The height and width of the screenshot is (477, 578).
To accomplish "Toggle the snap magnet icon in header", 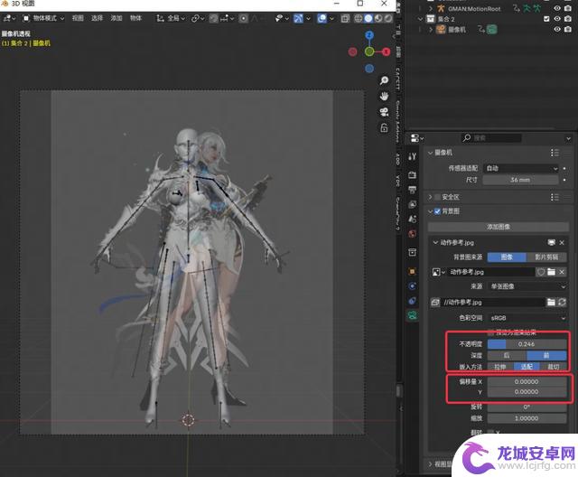I will pos(213,18).
